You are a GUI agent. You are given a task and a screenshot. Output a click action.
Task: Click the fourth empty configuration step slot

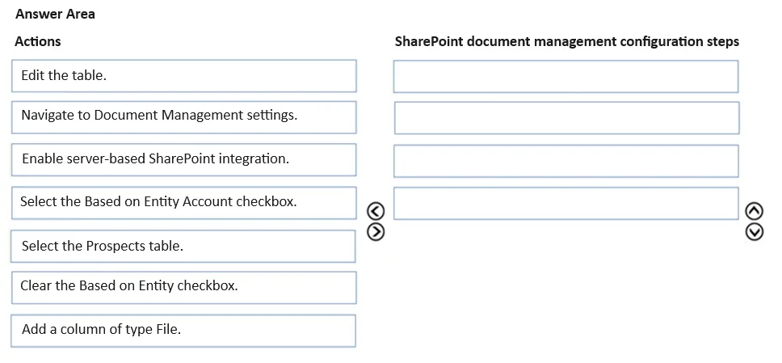[x=566, y=203]
